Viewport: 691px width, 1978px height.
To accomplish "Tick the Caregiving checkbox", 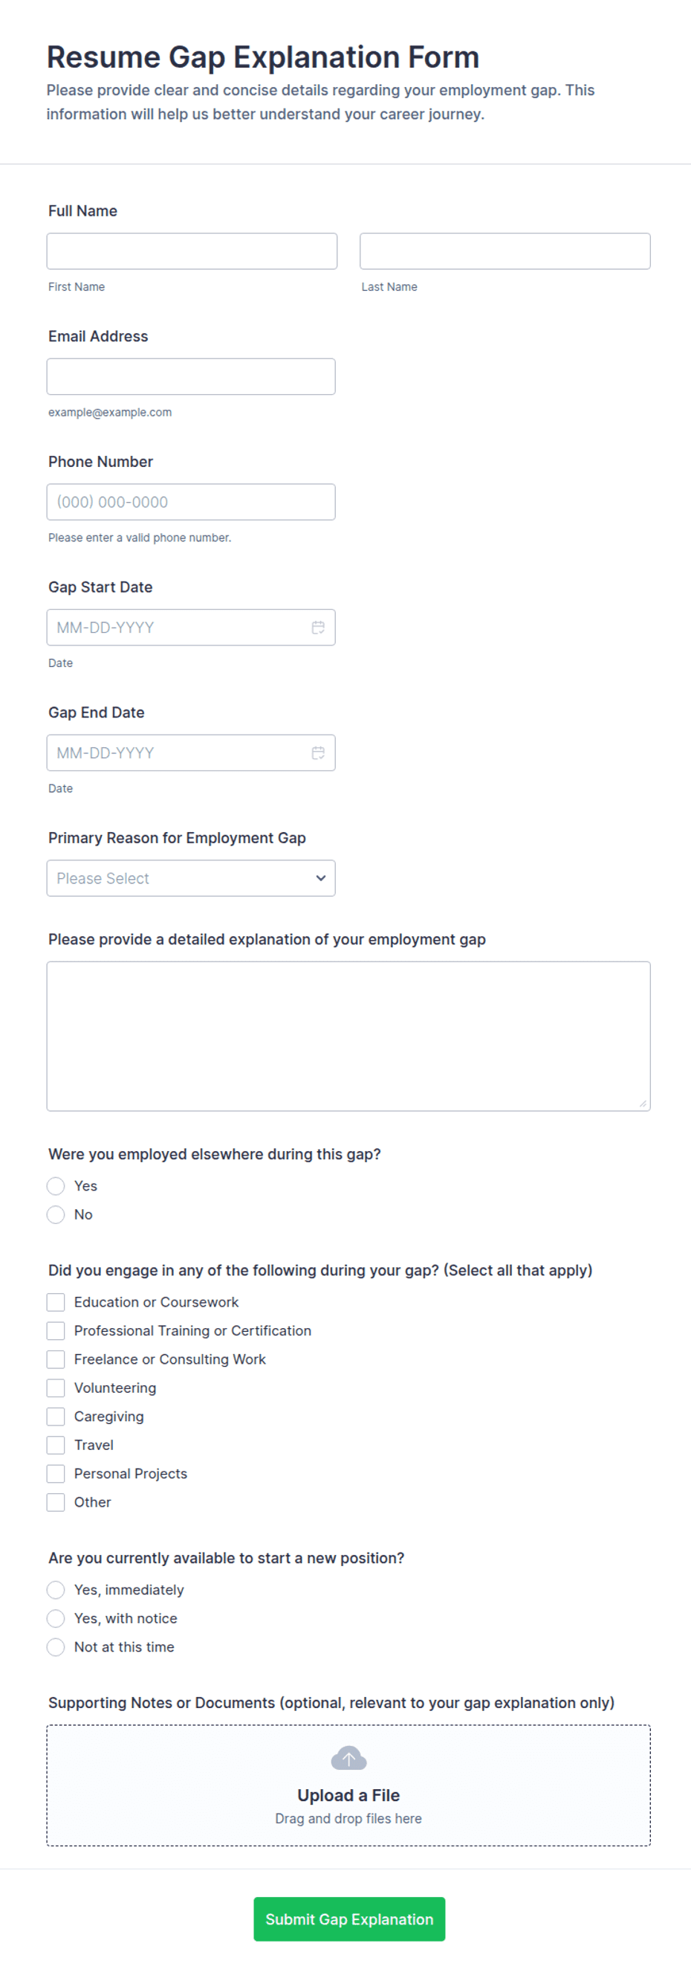I will (x=55, y=1416).
